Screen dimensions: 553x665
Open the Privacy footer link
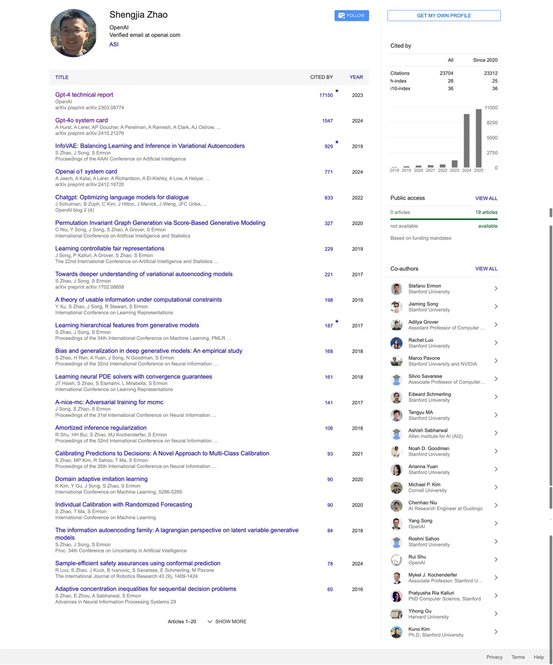[494, 657]
